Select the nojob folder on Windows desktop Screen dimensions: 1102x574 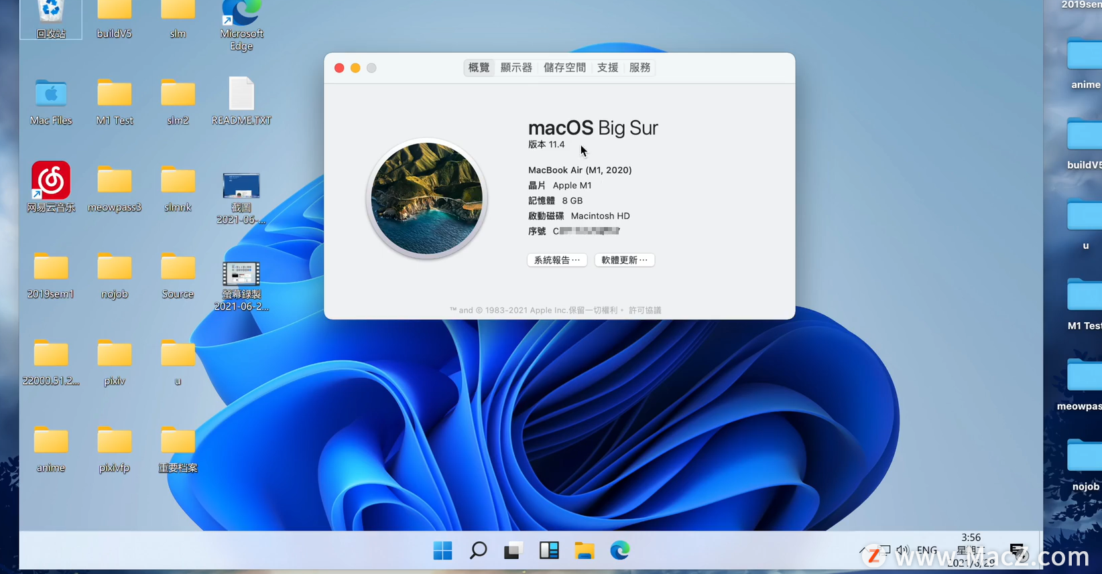click(114, 275)
